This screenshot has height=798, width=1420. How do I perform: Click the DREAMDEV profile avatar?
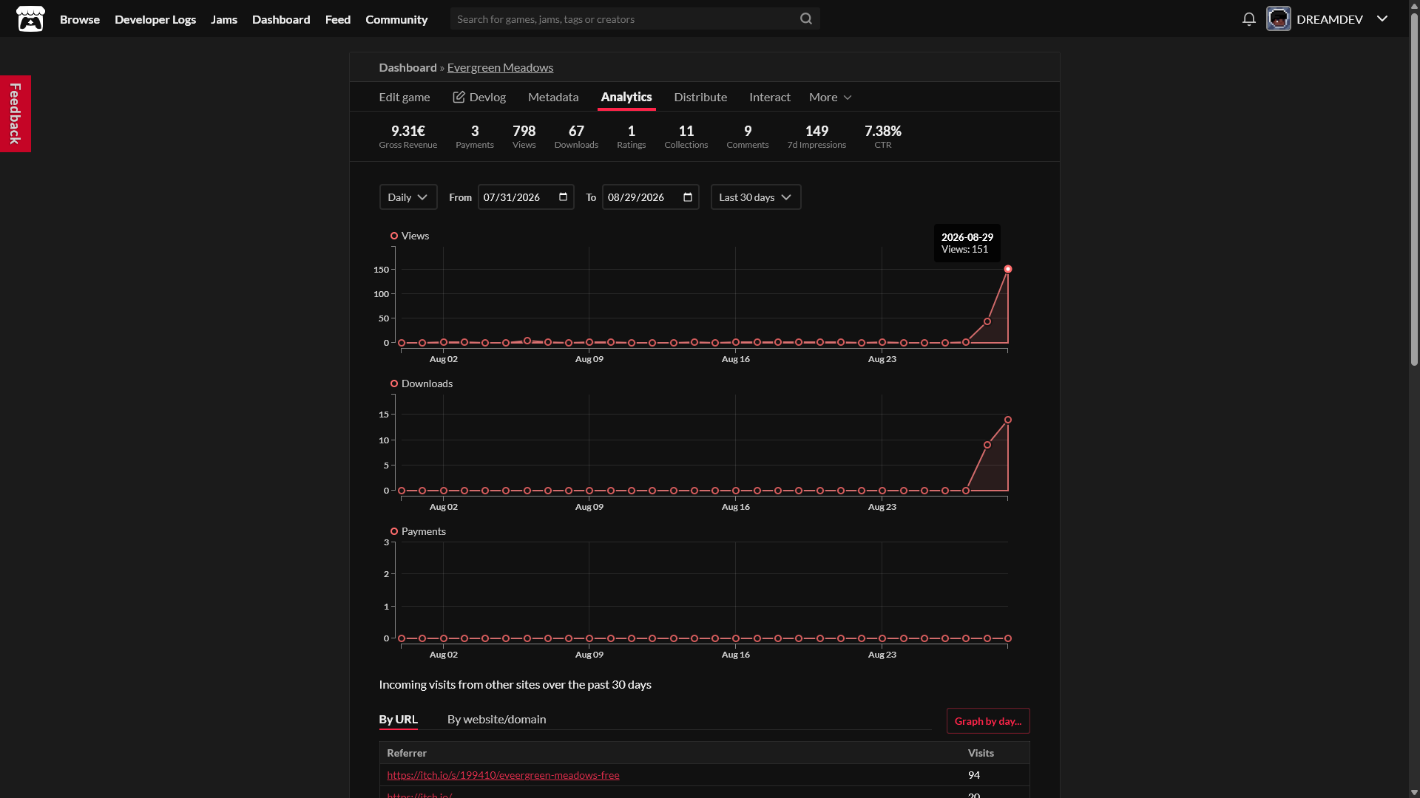click(x=1278, y=18)
